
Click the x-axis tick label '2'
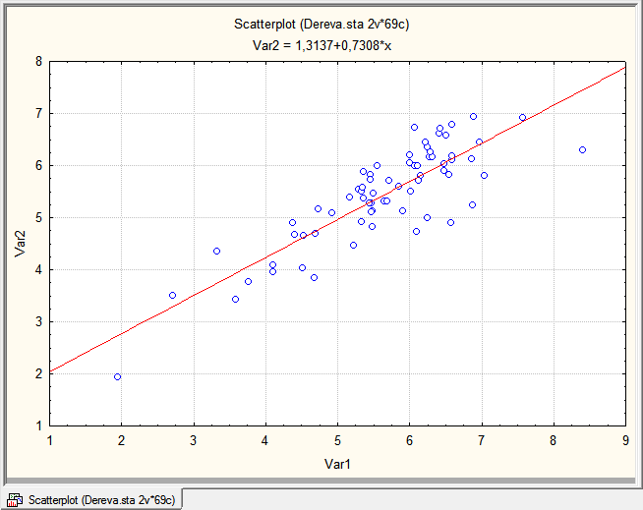coord(121,440)
